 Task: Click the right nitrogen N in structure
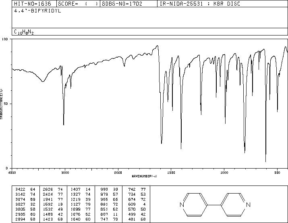249,204
